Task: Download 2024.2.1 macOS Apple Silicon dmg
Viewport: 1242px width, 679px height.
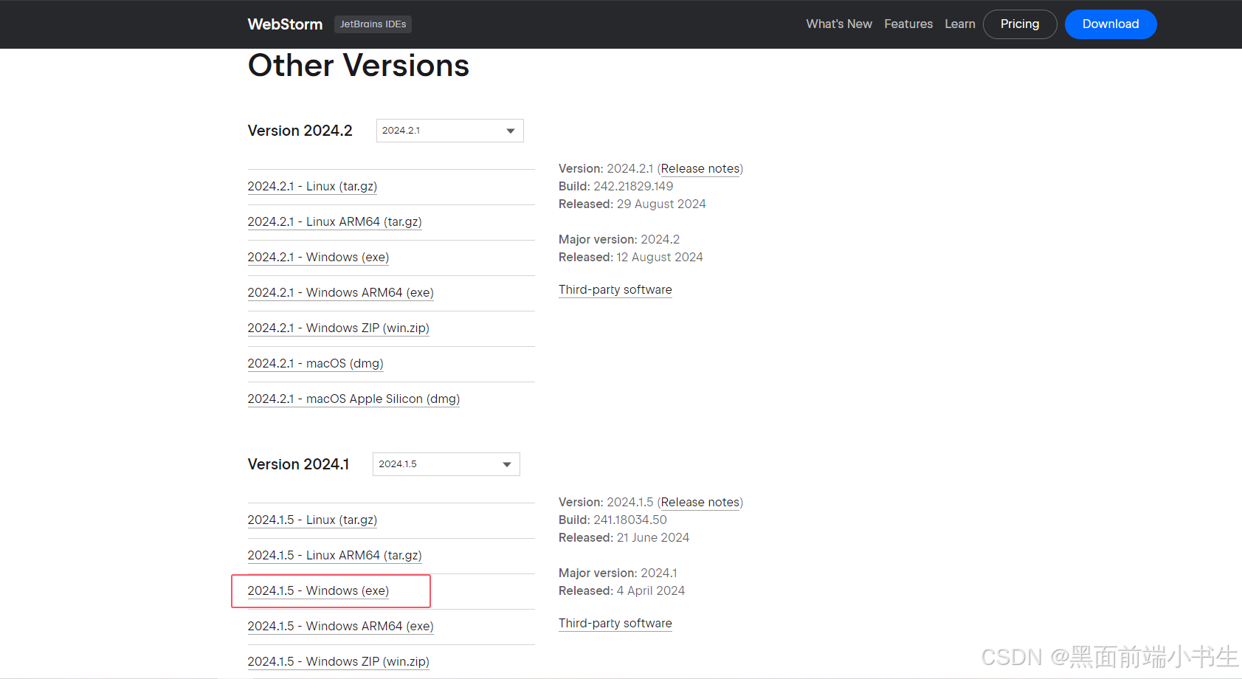Action: (x=353, y=399)
